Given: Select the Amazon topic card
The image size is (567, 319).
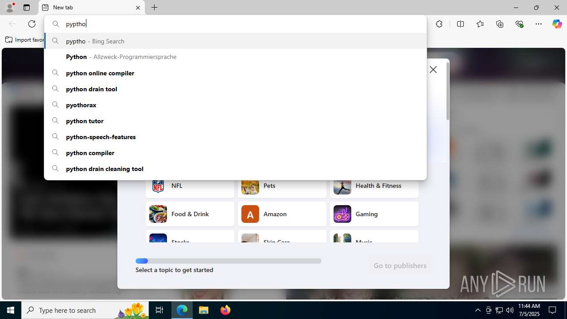Looking at the screenshot, I should tap(282, 214).
